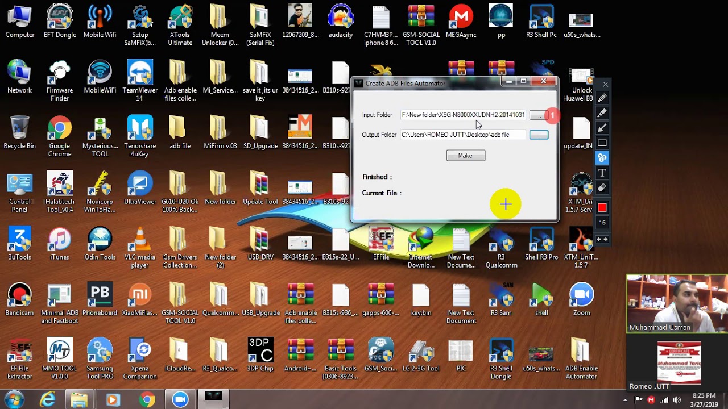The height and width of the screenshot is (409, 728).
Task: Click Internet Explorer in the taskbar
Action: pos(48,400)
